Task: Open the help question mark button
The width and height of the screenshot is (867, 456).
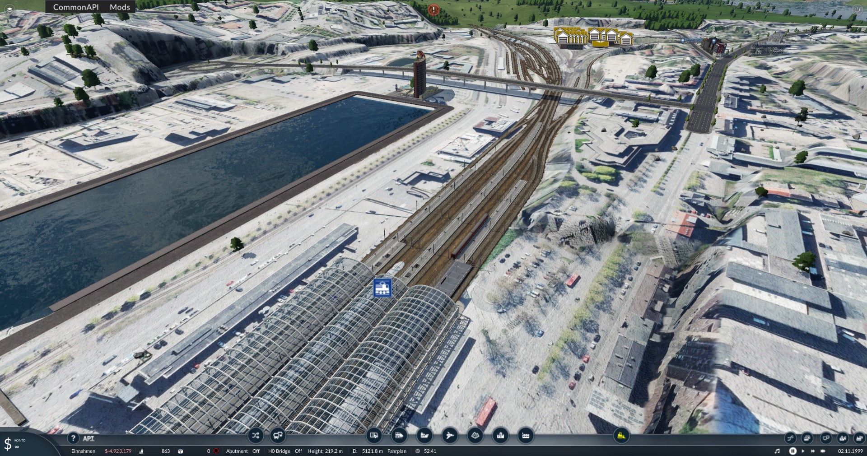Action: pyautogui.click(x=73, y=438)
